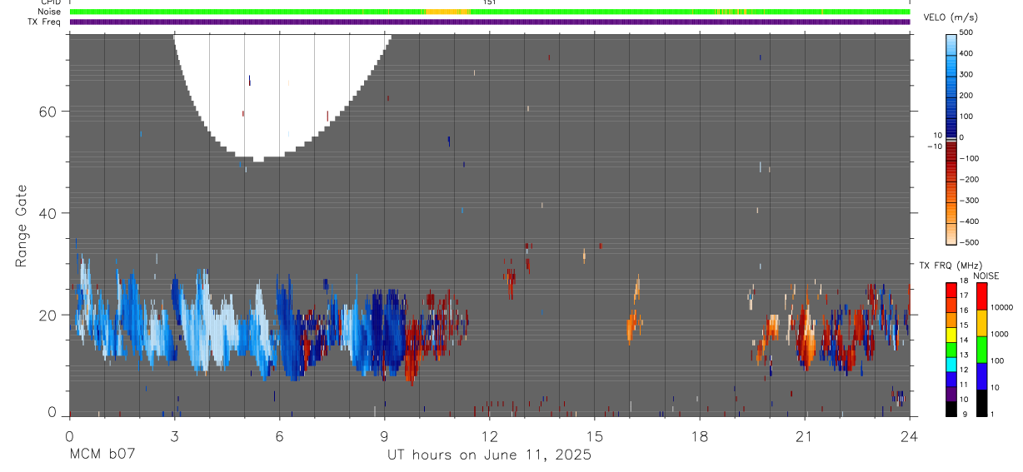Click the TX FRQ (MHz) legend title
Image resolution: width=1023 pixels, height=472 pixels.
pyautogui.click(x=949, y=266)
